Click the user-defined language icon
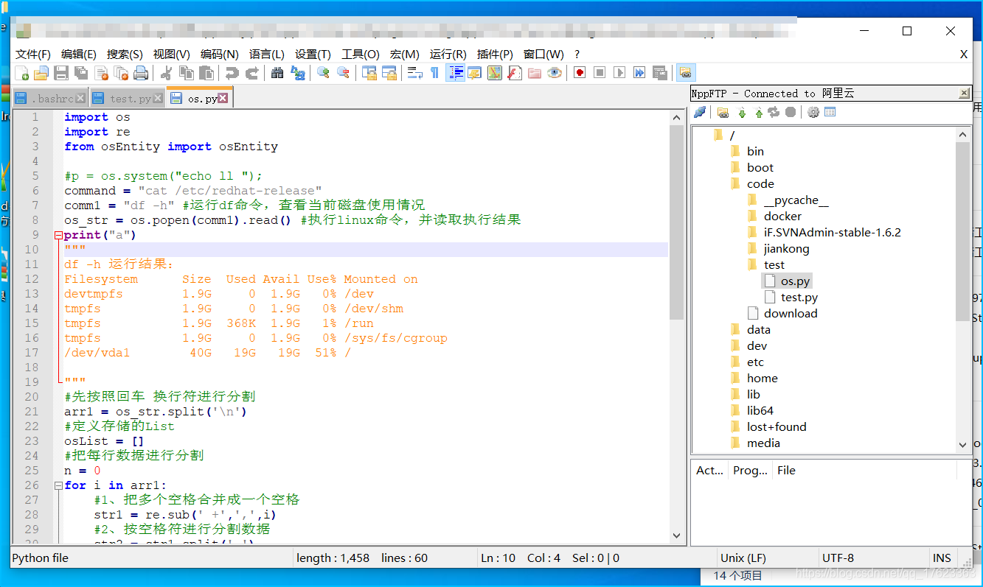 click(x=474, y=73)
